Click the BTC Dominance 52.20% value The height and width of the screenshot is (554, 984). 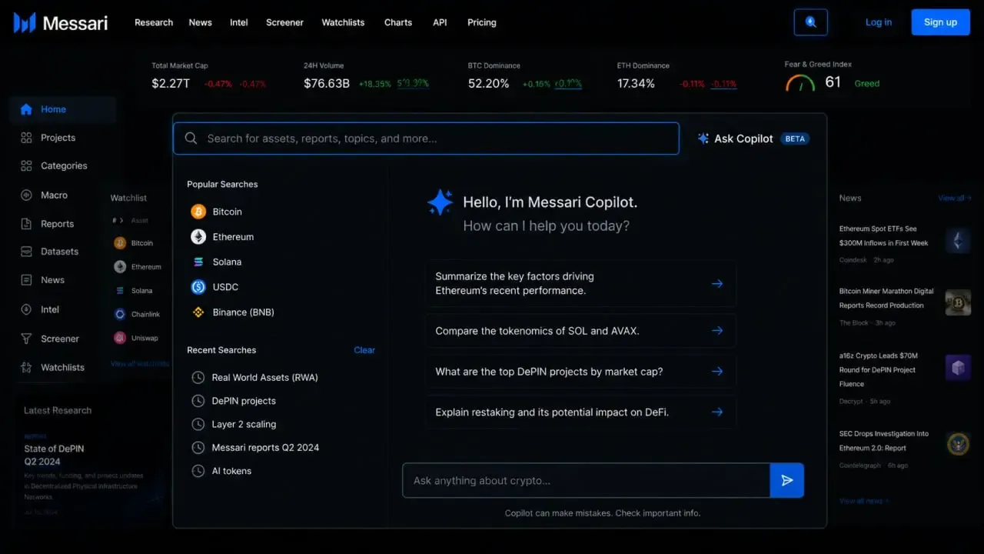(x=489, y=83)
